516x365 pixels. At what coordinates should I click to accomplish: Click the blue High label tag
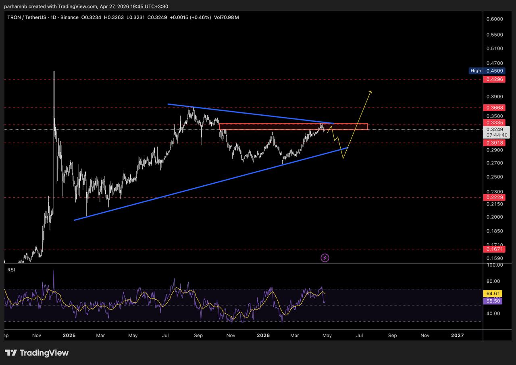coord(476,71)
